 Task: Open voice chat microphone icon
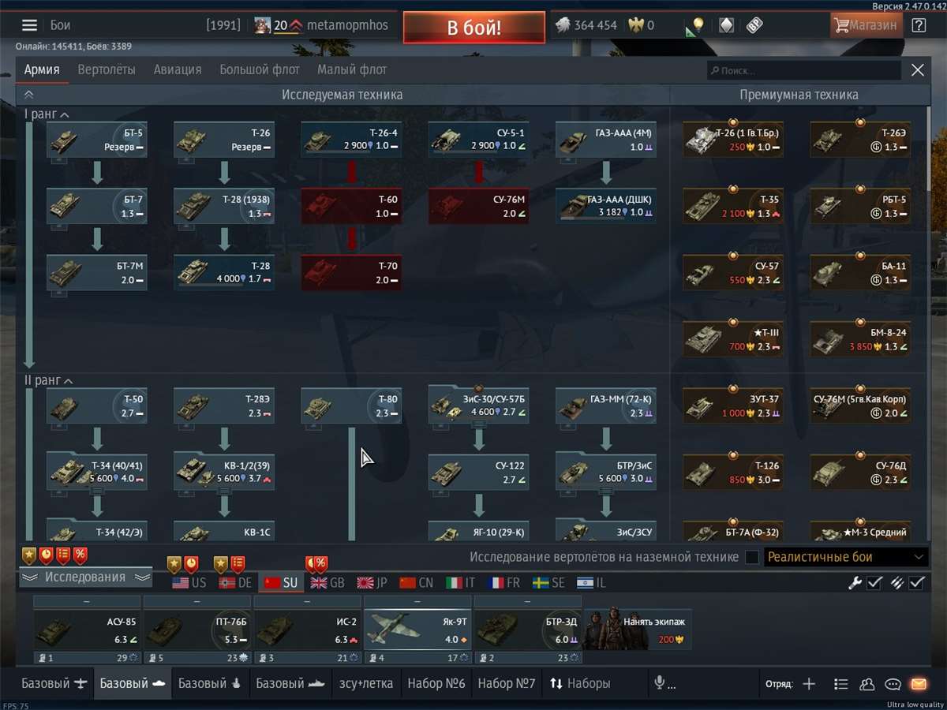[659, 683]
